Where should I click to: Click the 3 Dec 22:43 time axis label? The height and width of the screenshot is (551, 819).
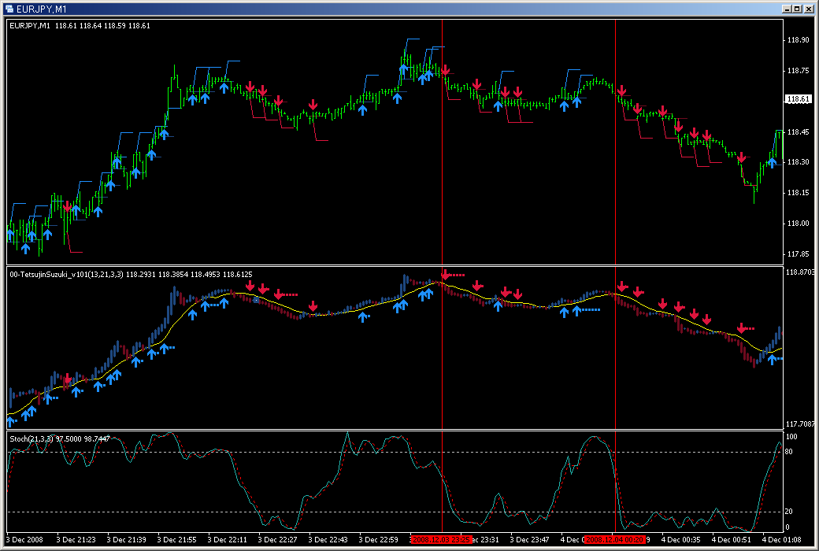click(328, 539)
